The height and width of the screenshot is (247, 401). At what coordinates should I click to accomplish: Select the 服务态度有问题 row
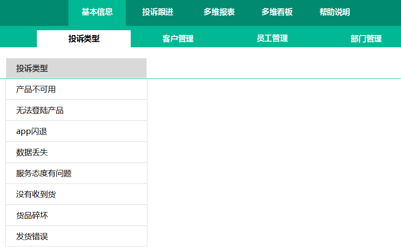point(76,173)
